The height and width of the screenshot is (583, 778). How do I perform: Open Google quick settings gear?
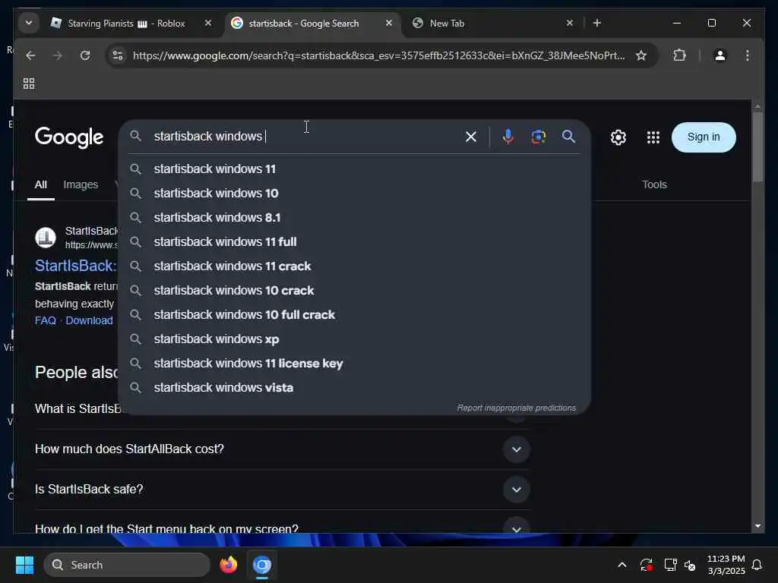(x=618, y=137)
